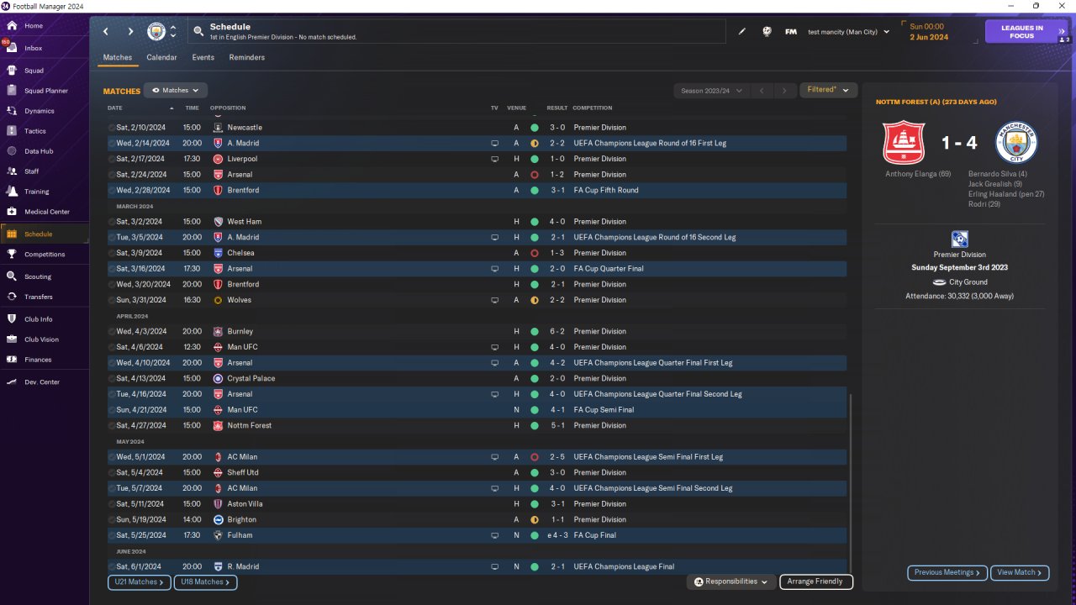Open the Medical Center sidebar icon
1076x605 pixels.
click(12, 212)
